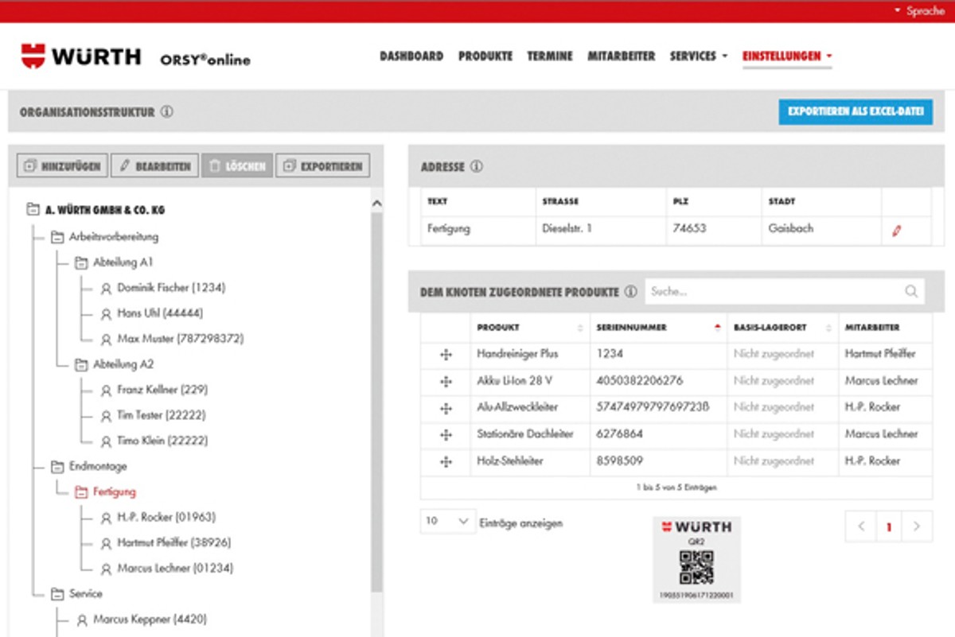The image size is (955, 637).
Task: Click the magnifier icon in the search box
Action: [911, 292]
